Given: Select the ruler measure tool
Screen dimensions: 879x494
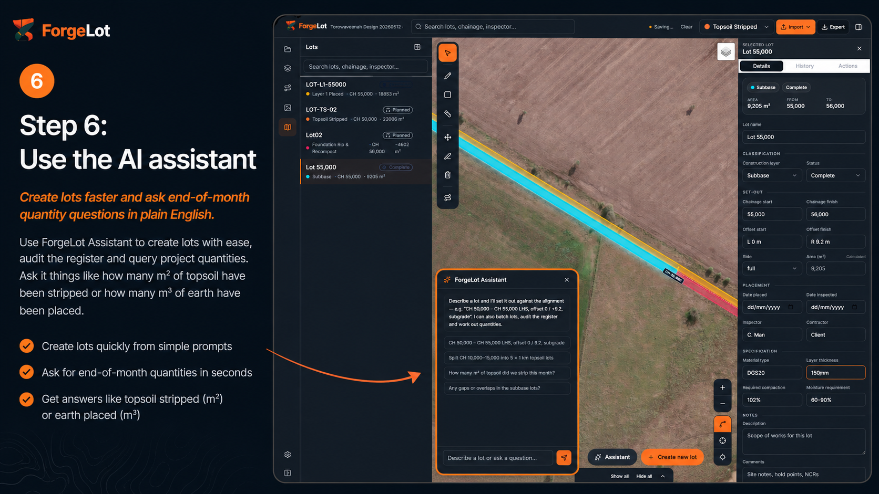Looking at the screenshot, I should tap(447, 114).
